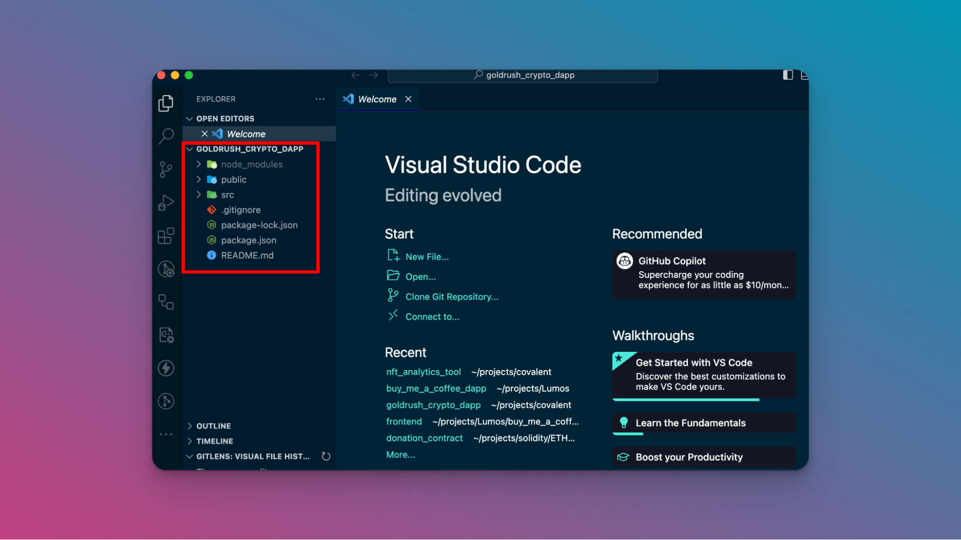The height and width of the screenshot is (540, 961).
Task: Open the lightning bolt activity bar icon
Action: coord(166,368)
